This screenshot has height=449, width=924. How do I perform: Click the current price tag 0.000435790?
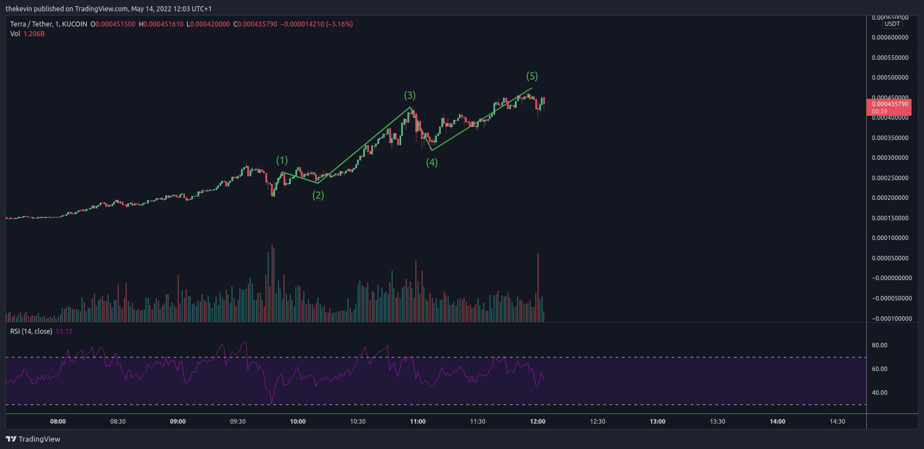pyautogui.click(x=888, y=107)
